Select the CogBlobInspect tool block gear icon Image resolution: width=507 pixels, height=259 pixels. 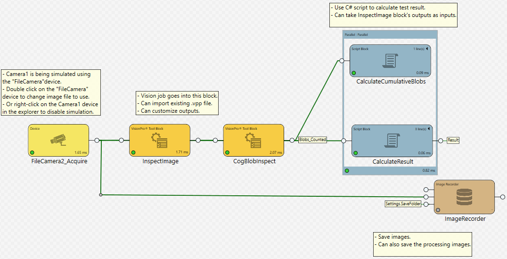click(253, 140)
